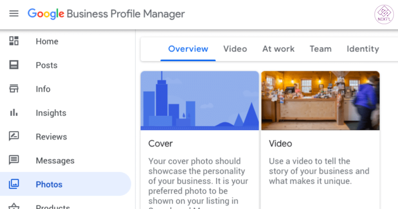Click the Products basket icon

coord(14,206)
